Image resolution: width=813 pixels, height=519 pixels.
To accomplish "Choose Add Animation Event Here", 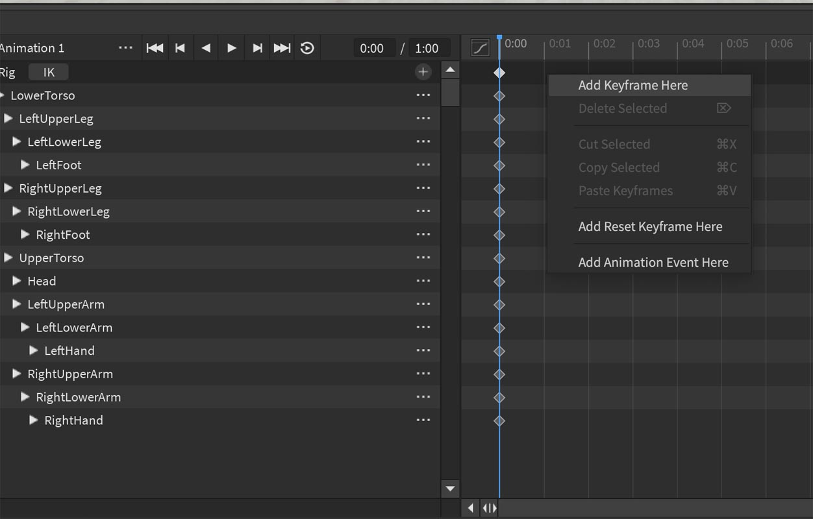I will click(x=649, y=262).
